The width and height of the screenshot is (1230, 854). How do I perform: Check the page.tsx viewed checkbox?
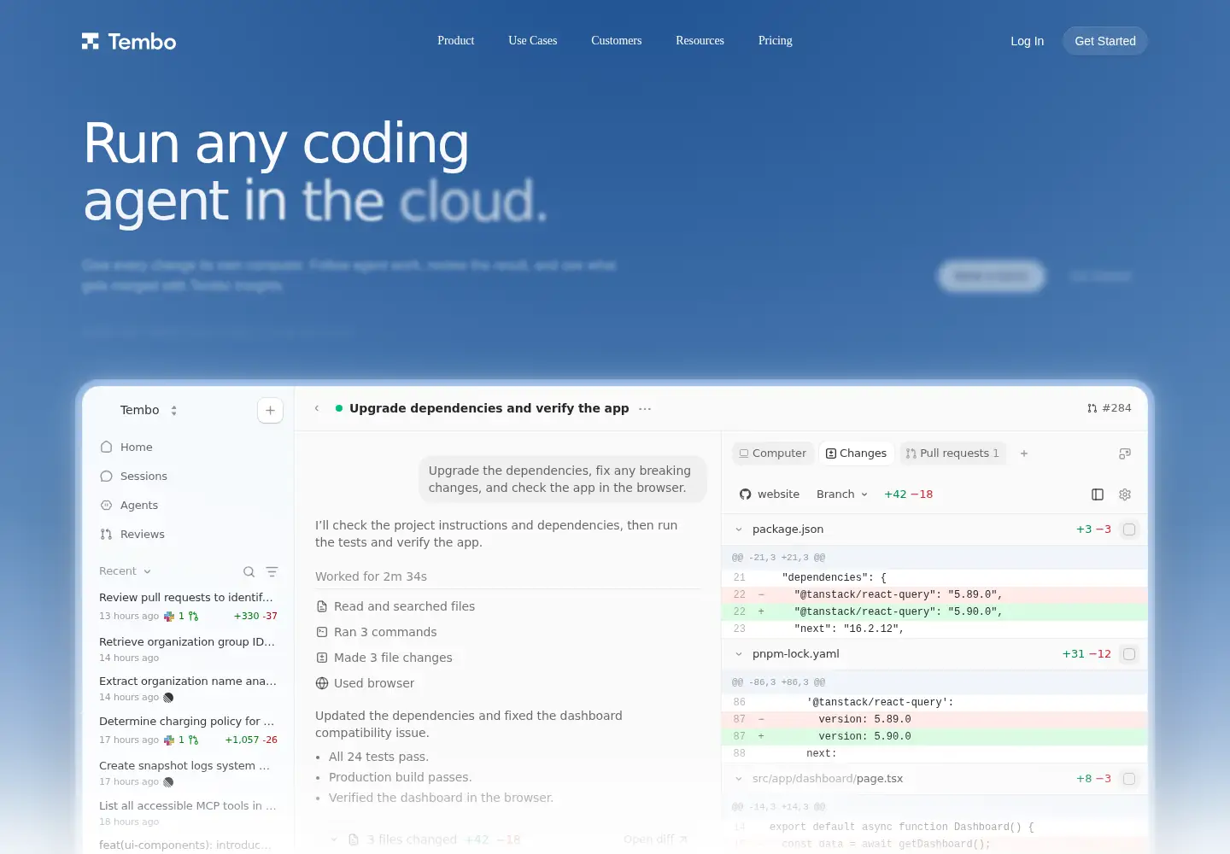1129,779
